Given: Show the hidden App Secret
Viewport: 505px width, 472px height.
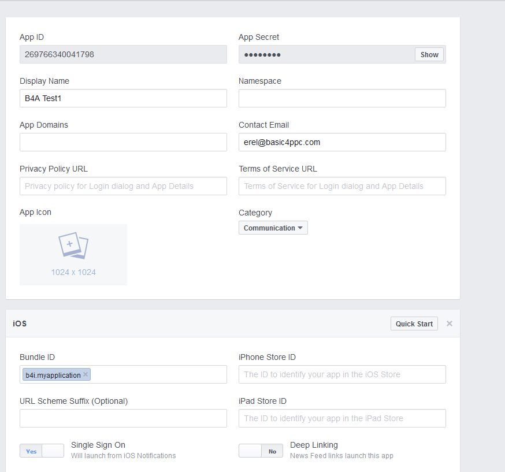Looking at the screenshot, I should [x=429, y=54].
